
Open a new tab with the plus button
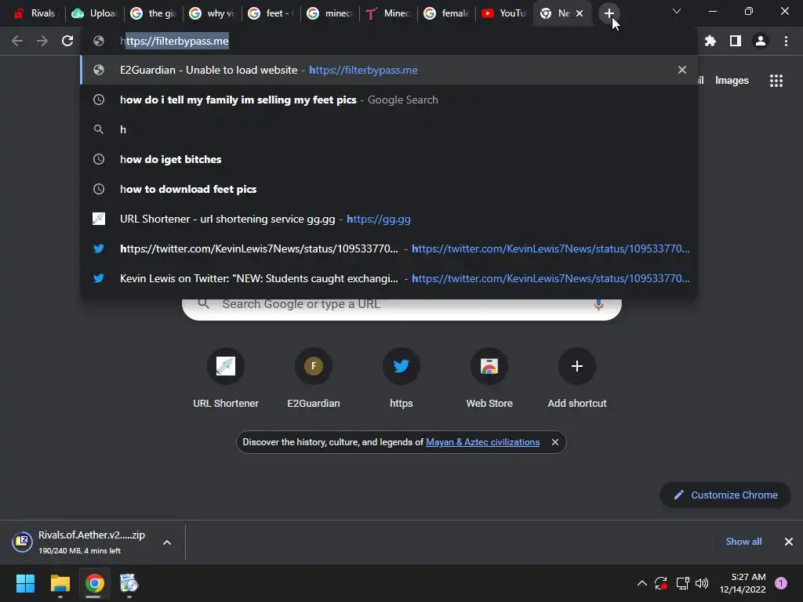[x=609, y=13]
